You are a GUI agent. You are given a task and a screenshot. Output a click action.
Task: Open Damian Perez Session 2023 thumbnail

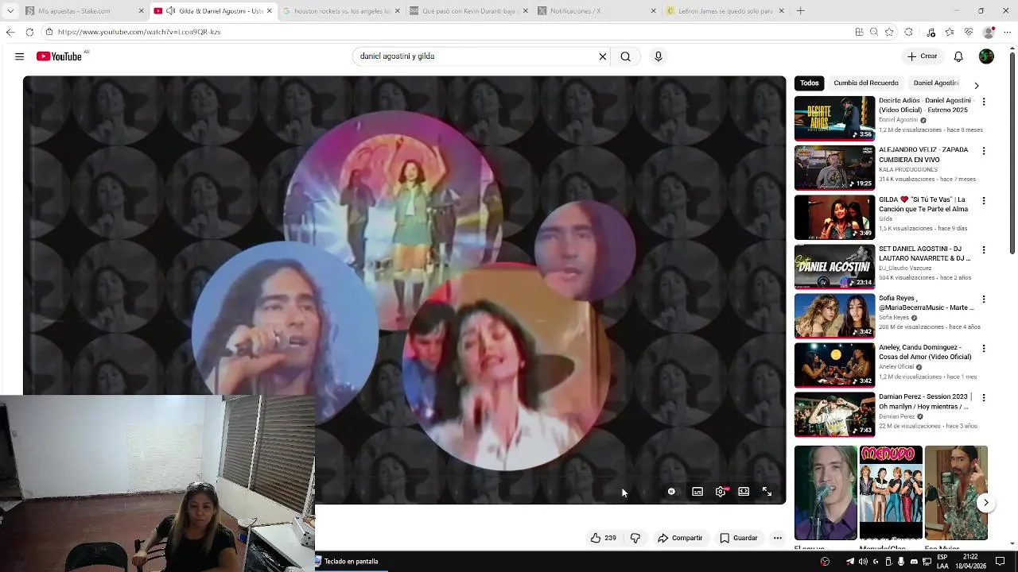click(834, 414)
